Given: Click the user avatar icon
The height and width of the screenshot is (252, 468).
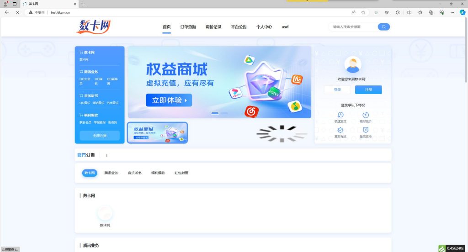Looking at the screenshot, I should coord(353,64).
